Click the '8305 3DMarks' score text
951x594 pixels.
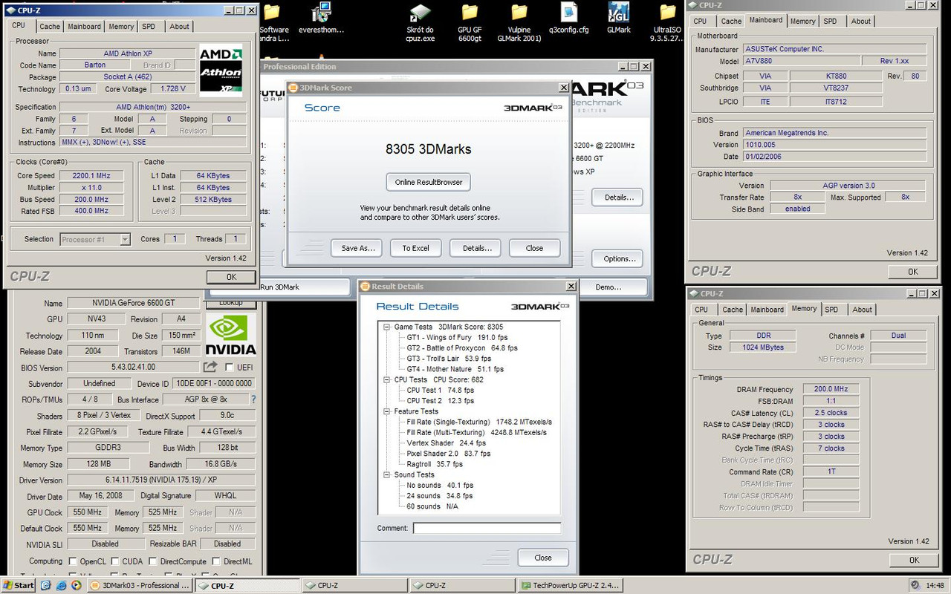click(428, 149)
